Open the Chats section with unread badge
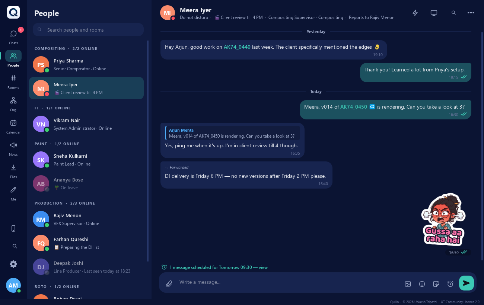The height and width of the screenshot is (305, 484). [13, 36]
